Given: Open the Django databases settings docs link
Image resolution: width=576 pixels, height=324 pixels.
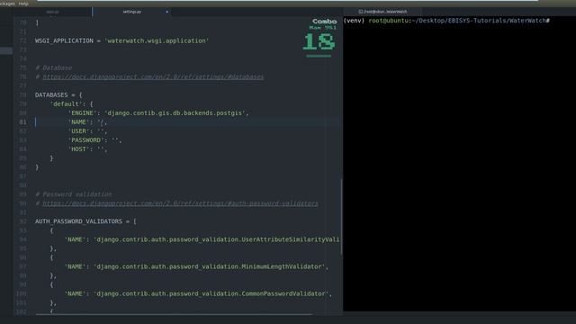Looking at the screenshot, I should click(153, 76).
